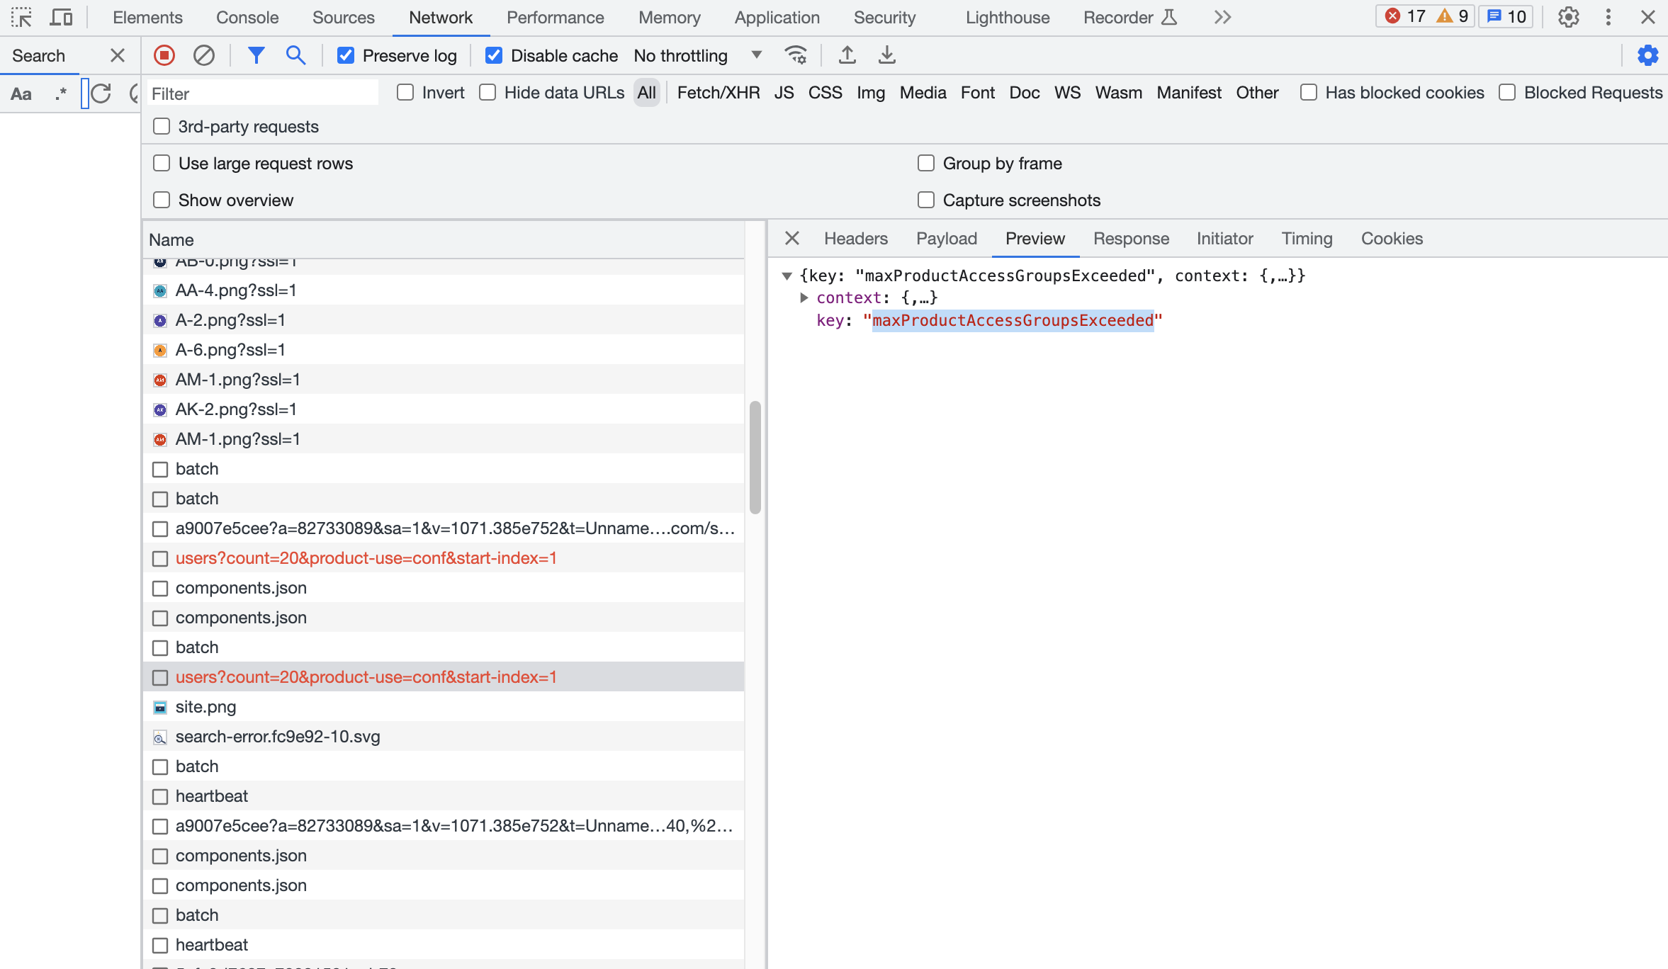Uncheck Preserve log checkbox

click(346, 55)
